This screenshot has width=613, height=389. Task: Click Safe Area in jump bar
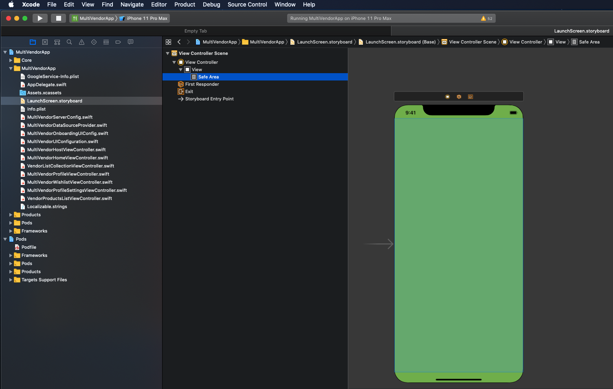tap(585, 42)
